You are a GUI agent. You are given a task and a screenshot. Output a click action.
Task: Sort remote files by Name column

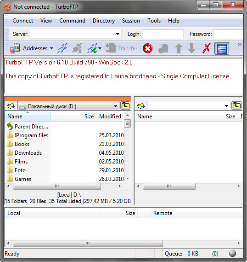pyautogui.click(x=169, y=116)
